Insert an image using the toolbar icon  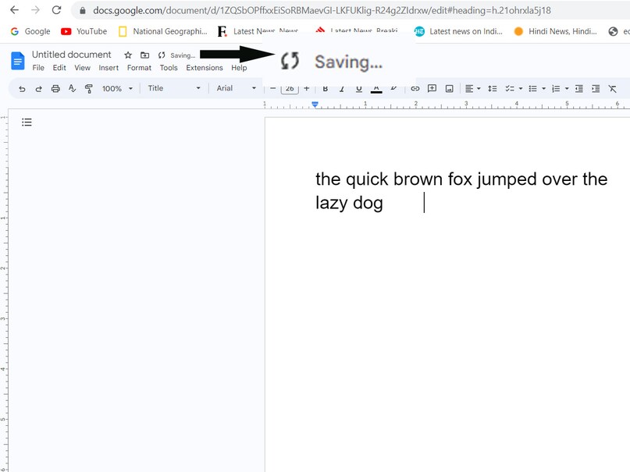pyautogui.click(x=450, y=89)
